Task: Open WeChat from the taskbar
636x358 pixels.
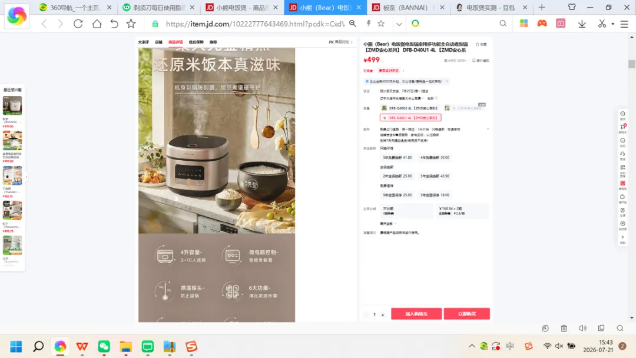Action: (x=104, y=347)
